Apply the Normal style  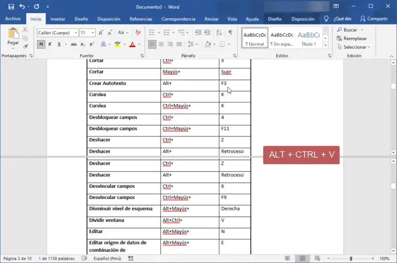tap(255, 38)
